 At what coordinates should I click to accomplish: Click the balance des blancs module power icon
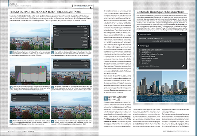88,26
